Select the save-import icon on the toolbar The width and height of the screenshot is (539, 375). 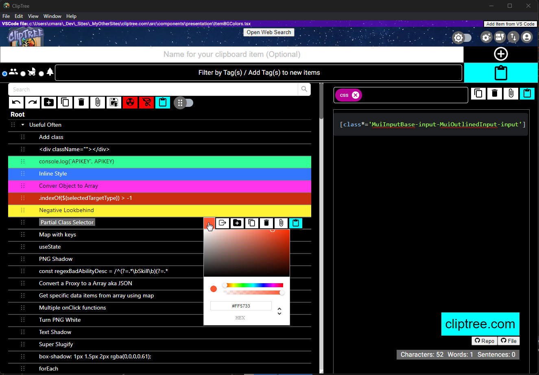click(x=113, y=102)
